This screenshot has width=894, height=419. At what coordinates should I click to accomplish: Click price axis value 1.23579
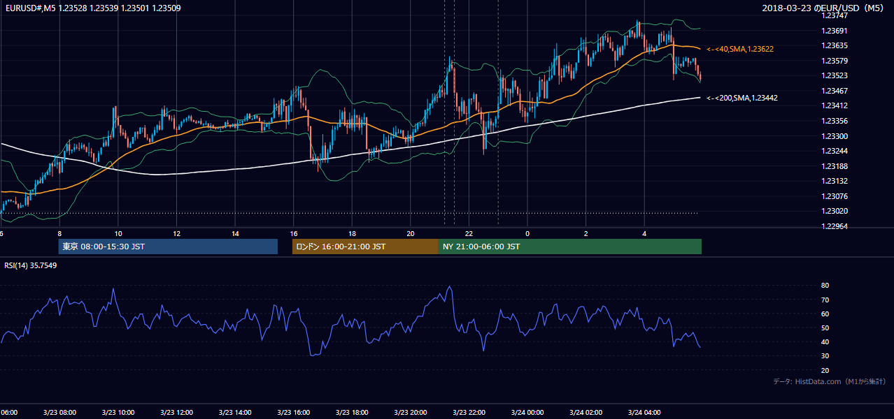click(834, 61)
